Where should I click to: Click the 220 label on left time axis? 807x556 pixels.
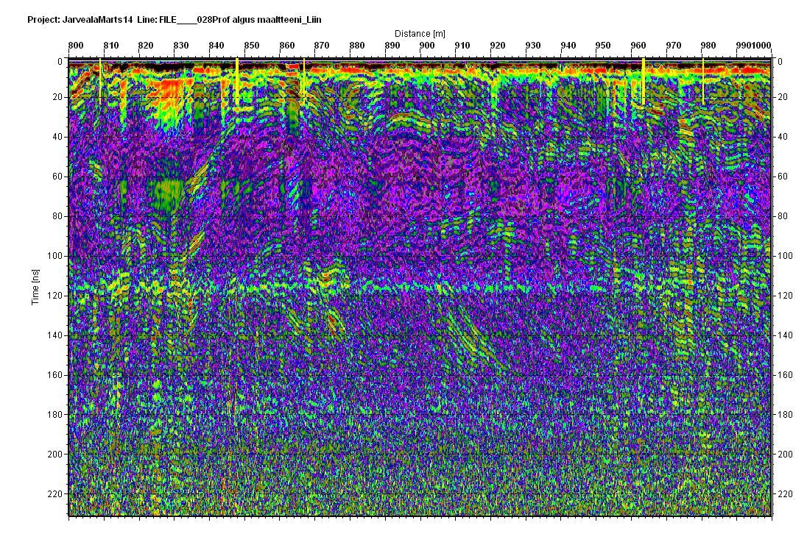click(55, 493)
